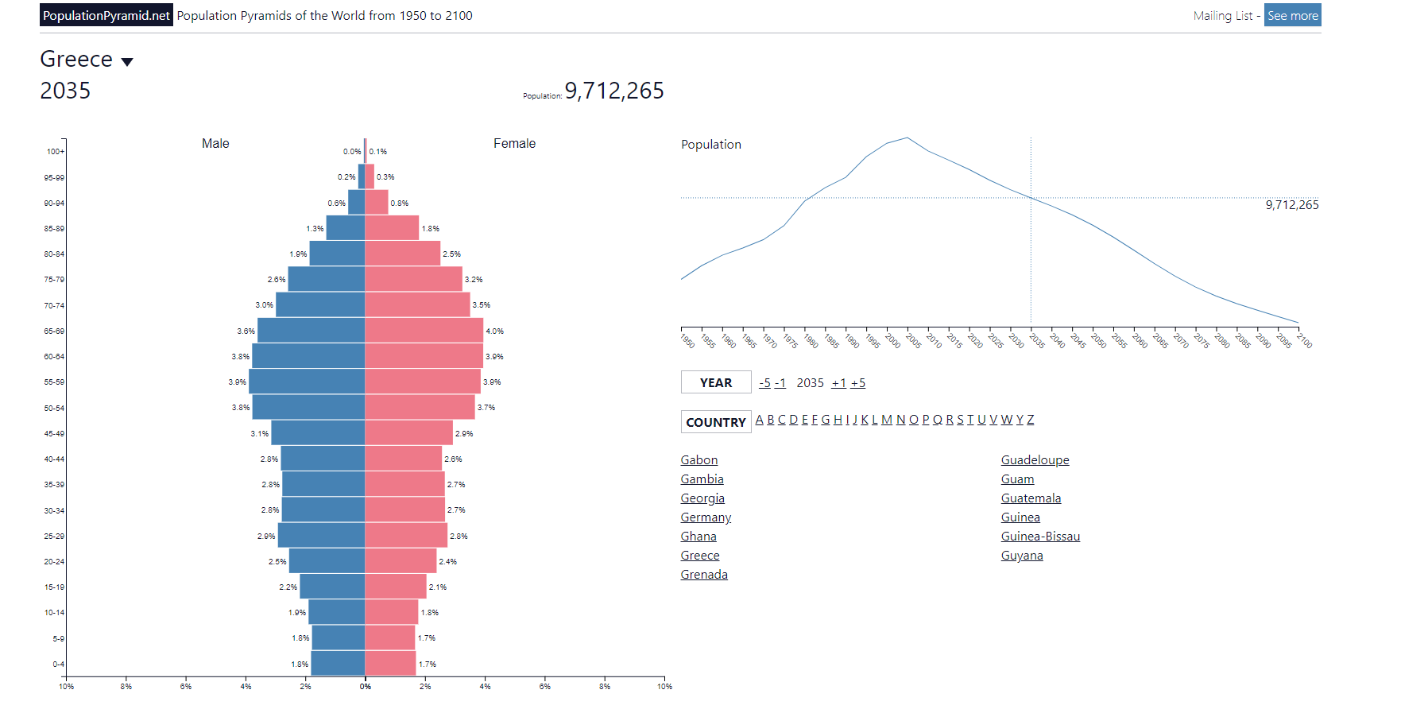The width and height of the screenshot is (1428, 713).
Task: Select letter P in country index
Action: tap(926, 420)
